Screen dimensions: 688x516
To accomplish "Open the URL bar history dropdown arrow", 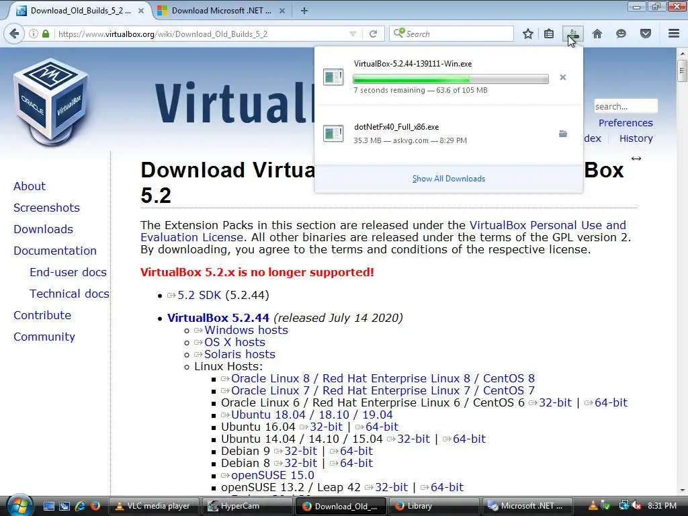I will [x=353, y=34].
